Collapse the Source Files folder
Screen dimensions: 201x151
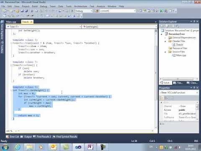coord(165,52)
